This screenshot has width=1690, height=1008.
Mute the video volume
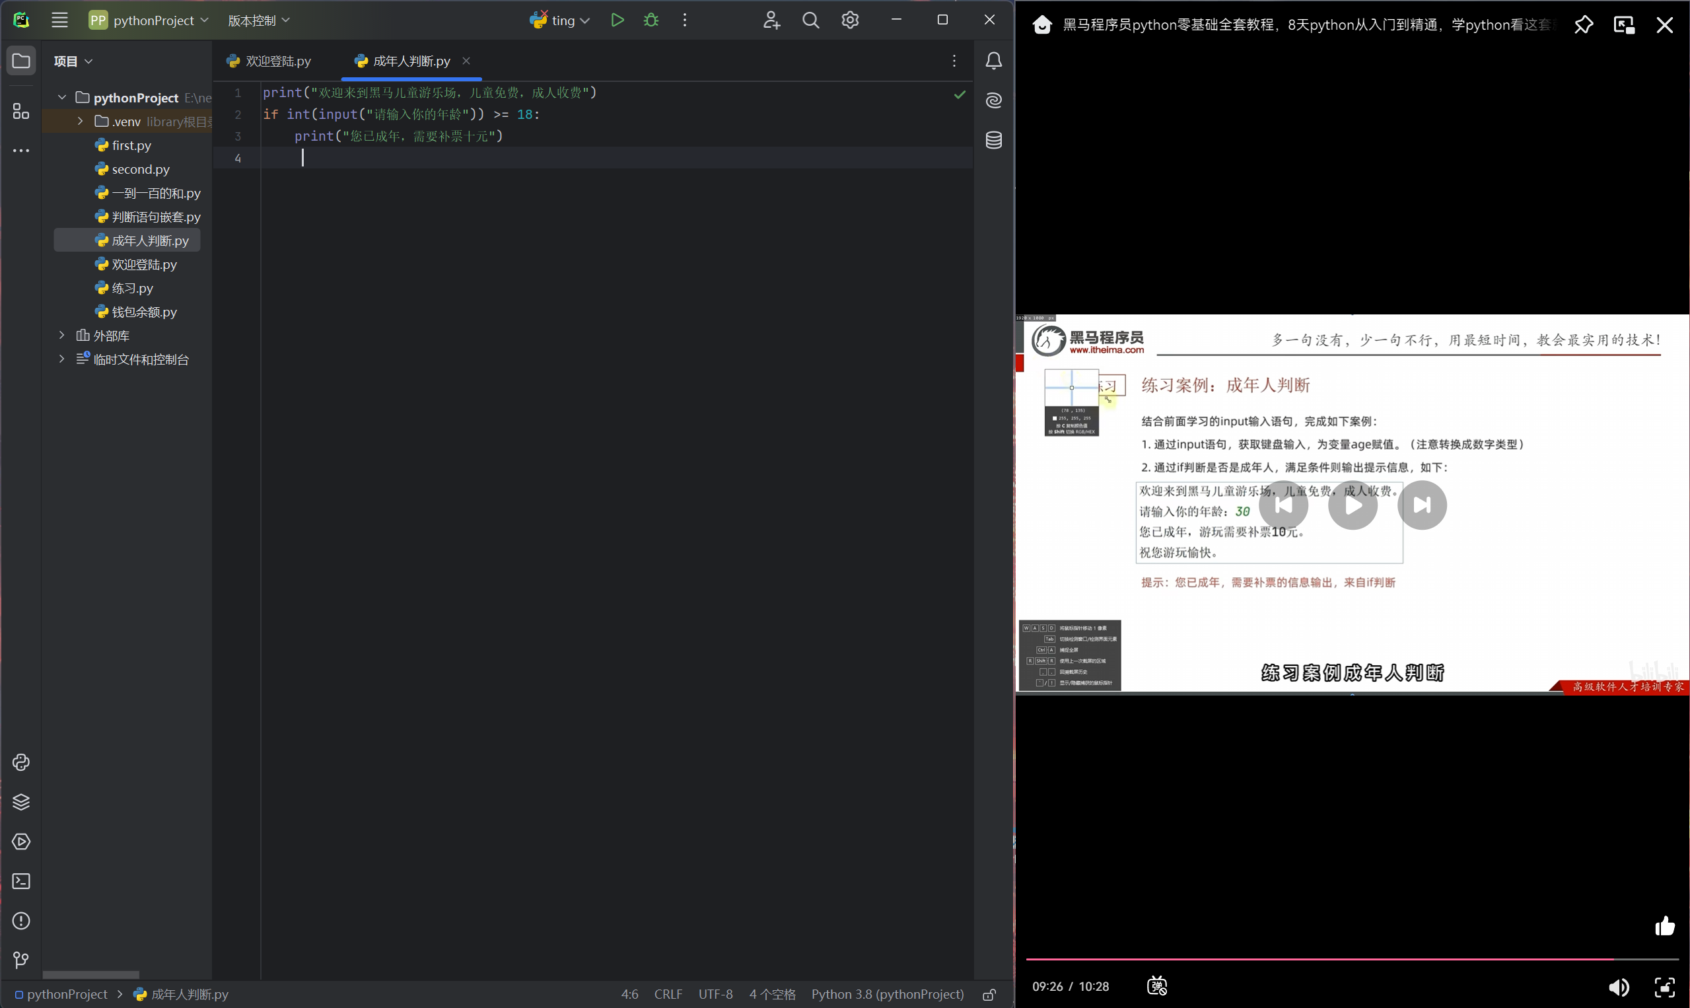coord(1619,987)
